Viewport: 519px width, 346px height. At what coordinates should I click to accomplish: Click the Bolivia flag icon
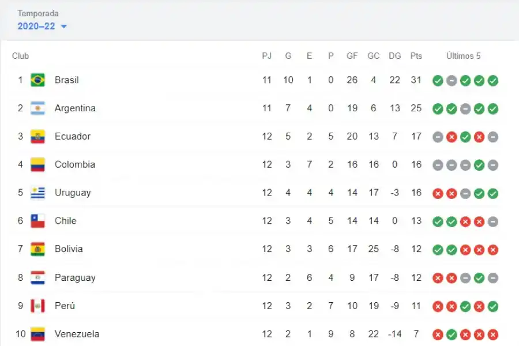(37, 249)
